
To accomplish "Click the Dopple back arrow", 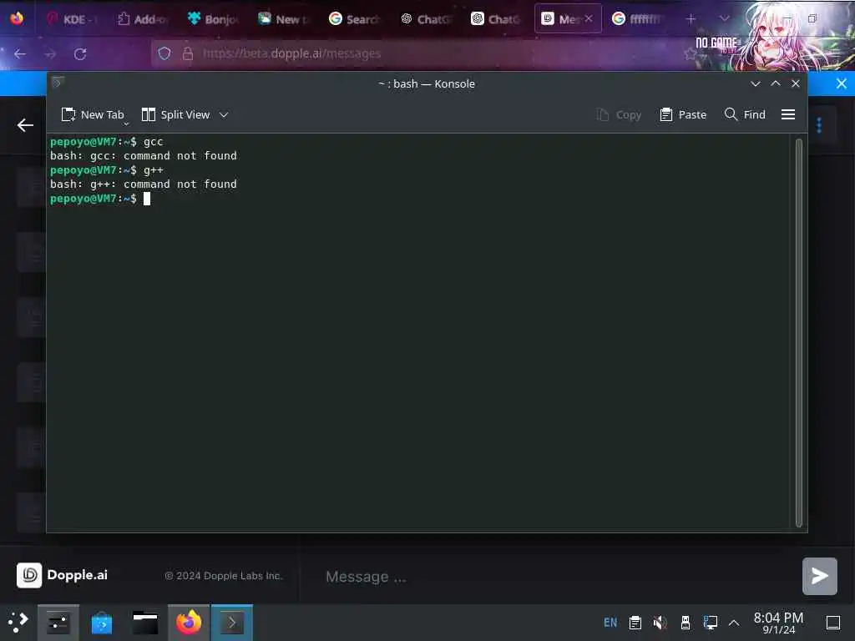I will click(x=25, y=125).
